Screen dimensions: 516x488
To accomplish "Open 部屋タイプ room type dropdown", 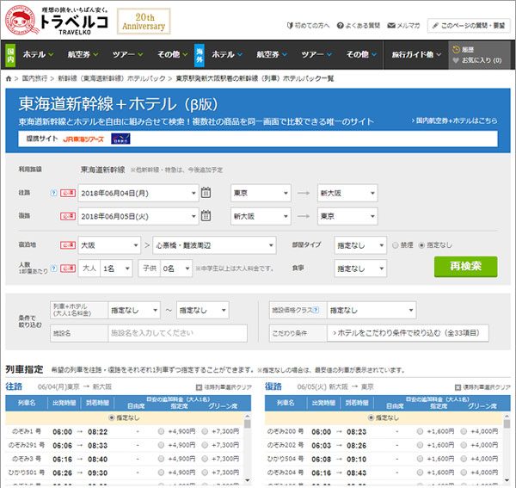I will point(360,245).
